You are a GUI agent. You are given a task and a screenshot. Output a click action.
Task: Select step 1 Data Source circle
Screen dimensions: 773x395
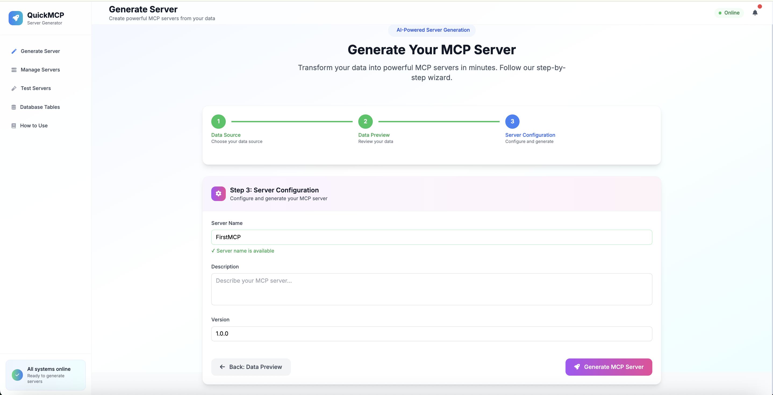tap(218, 121)
